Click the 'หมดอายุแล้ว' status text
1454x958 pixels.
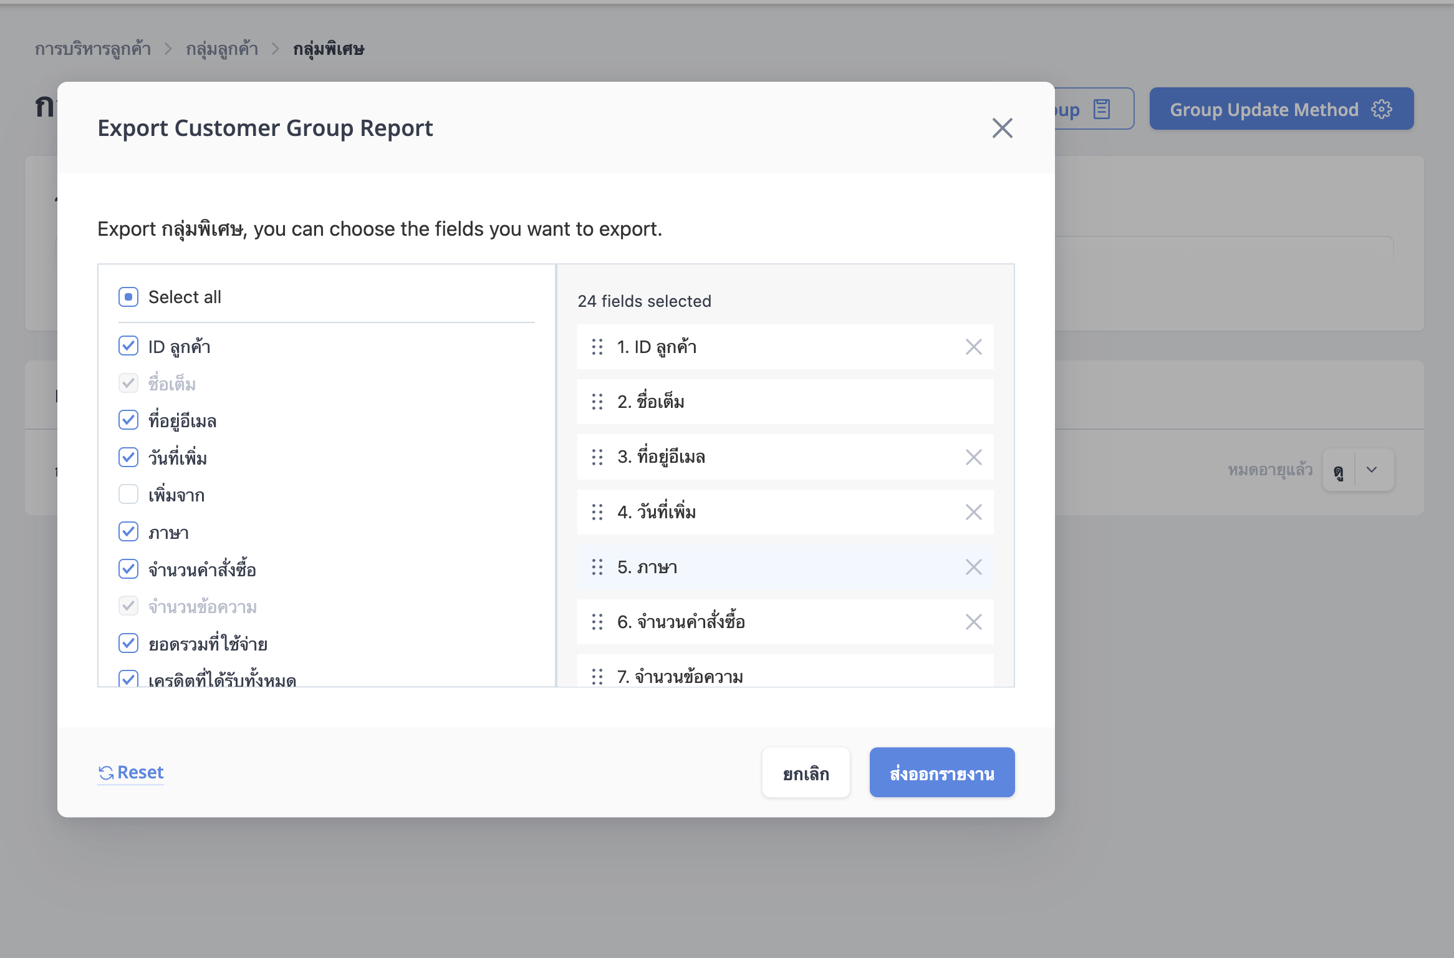1270,470
